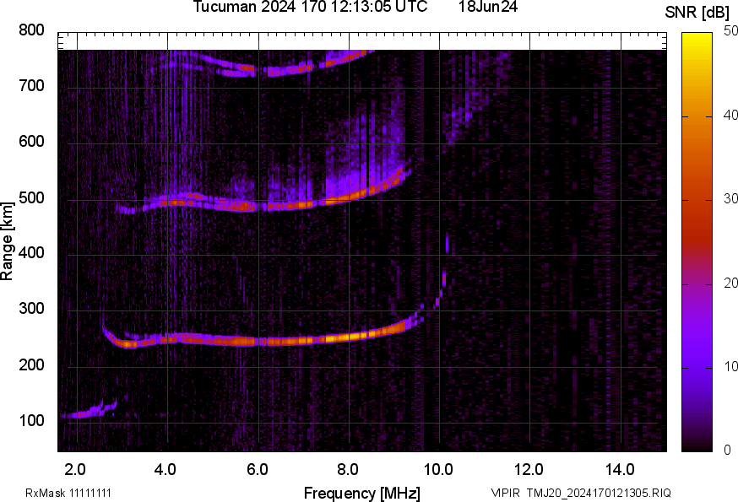Click the 14.0 tick on the frequency axis
738x502 pixels.
click(x=620, y=469)
